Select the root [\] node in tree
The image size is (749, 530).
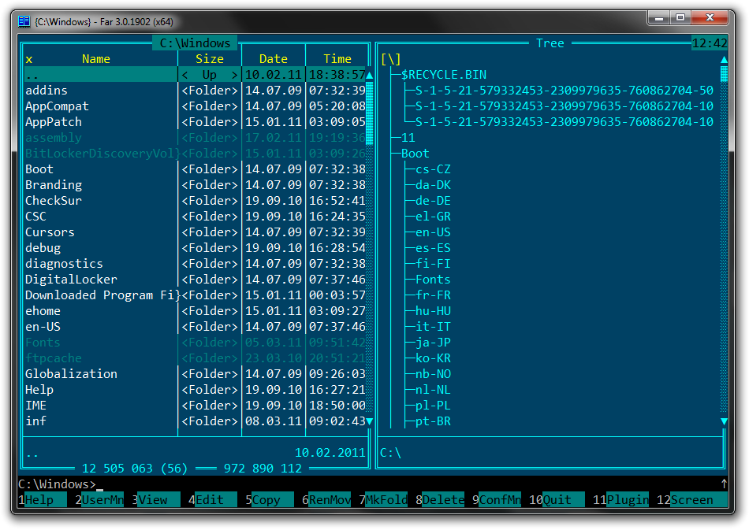pos(390,59)
